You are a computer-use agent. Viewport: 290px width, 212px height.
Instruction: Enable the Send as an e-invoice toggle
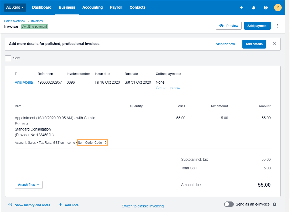tap(229, 204)
